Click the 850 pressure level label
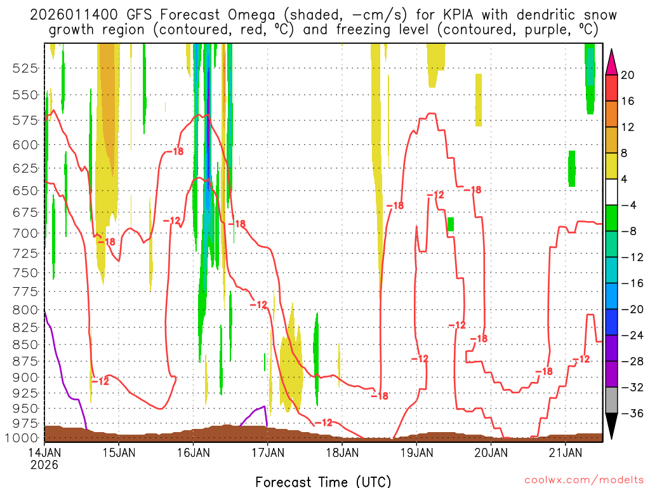The height and width of the screenshot is (488, 650). pyautogui.click(x=25, y=345)
